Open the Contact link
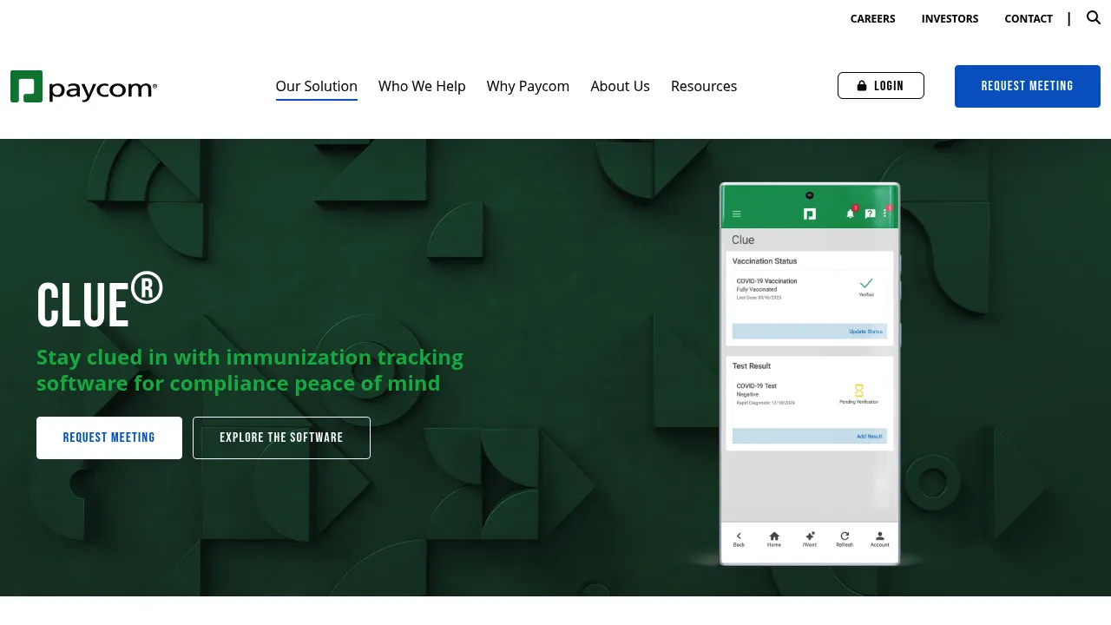 pos(1029,18)
